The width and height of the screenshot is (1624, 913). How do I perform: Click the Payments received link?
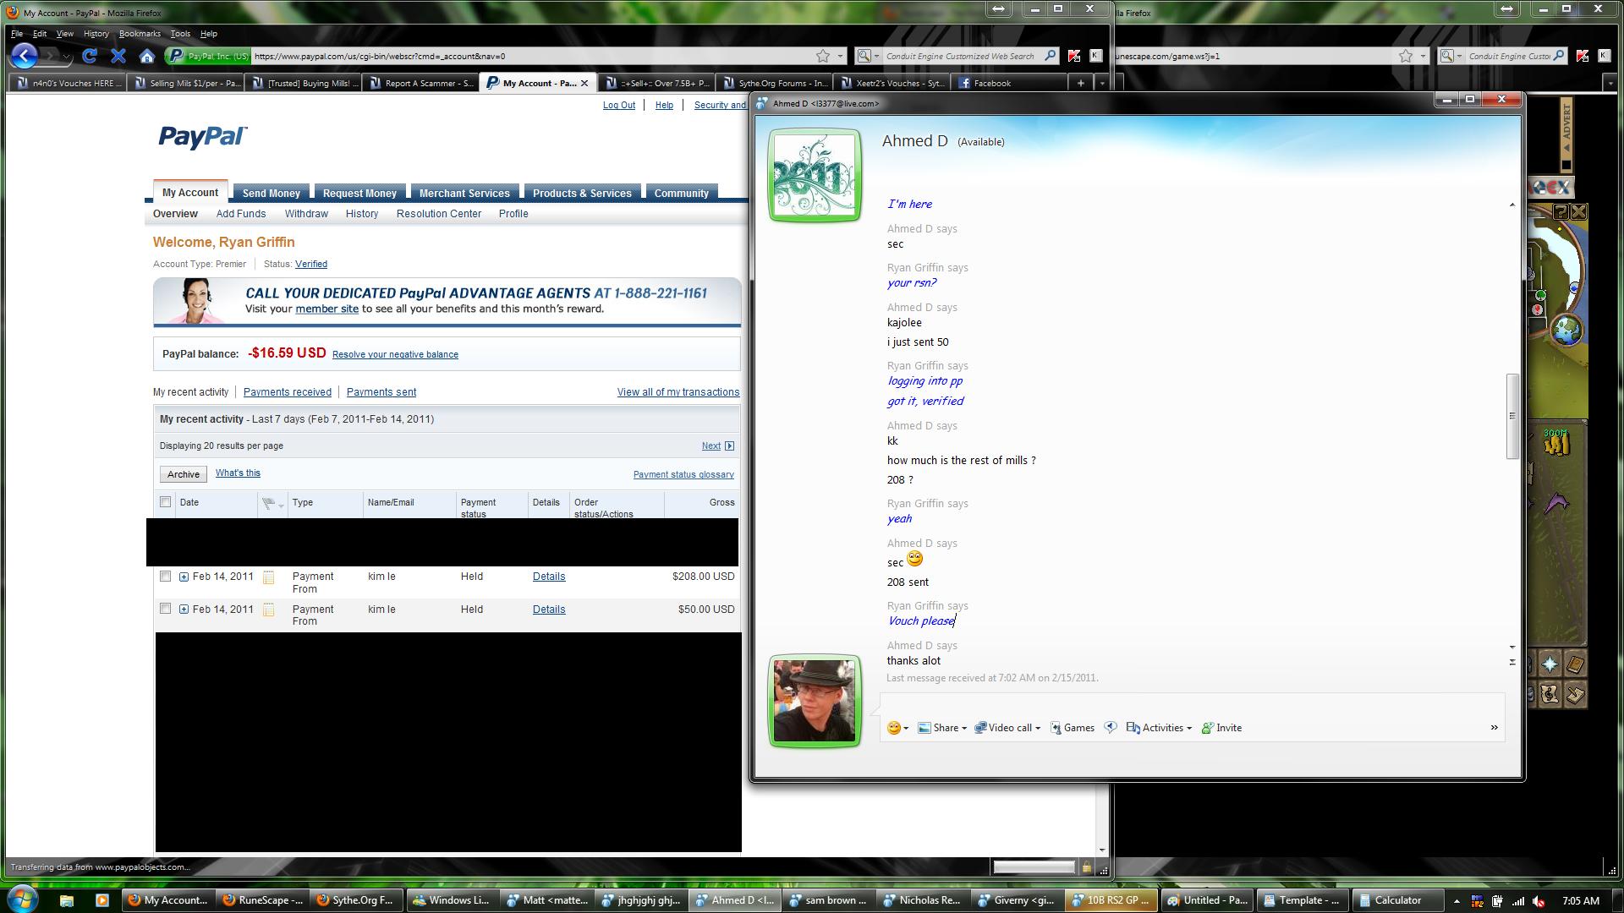pos(288,392)
